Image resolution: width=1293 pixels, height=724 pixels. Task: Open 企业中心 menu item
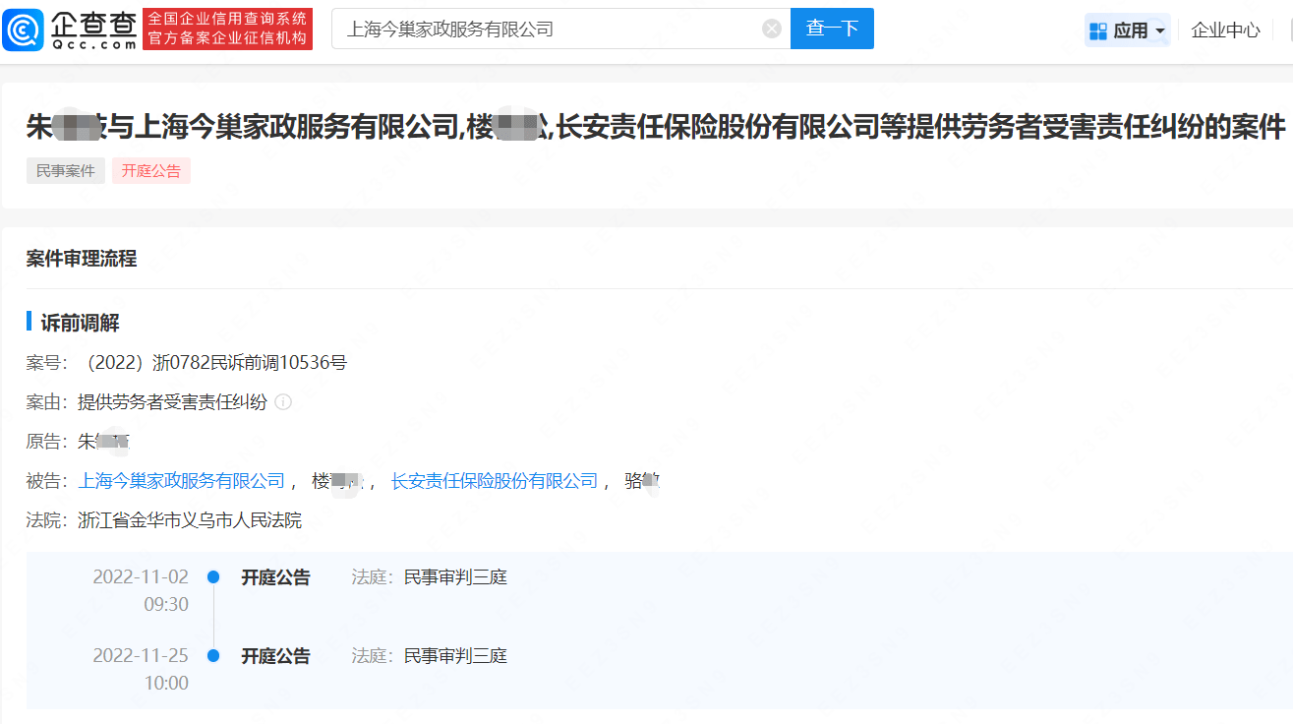click(x=1225, y=30)
